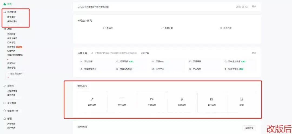Open 消息管理 in the sidebar
292x134 pixels.
point(11,124)
